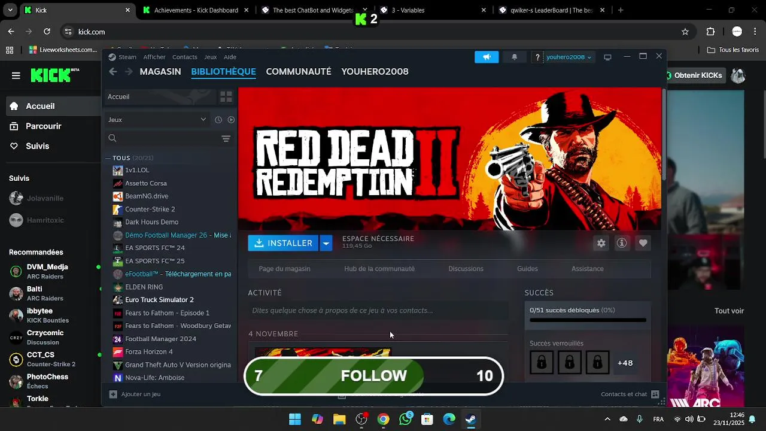The image size is (766, 431).
Task: Open install options dropdown arrow beside INSTALLER
Action: coord(326,243)
